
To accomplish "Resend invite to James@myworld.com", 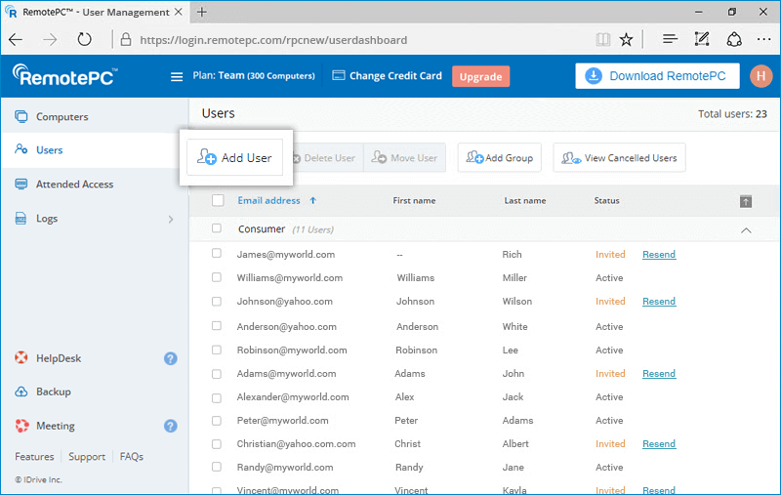I will pos(659,255).
